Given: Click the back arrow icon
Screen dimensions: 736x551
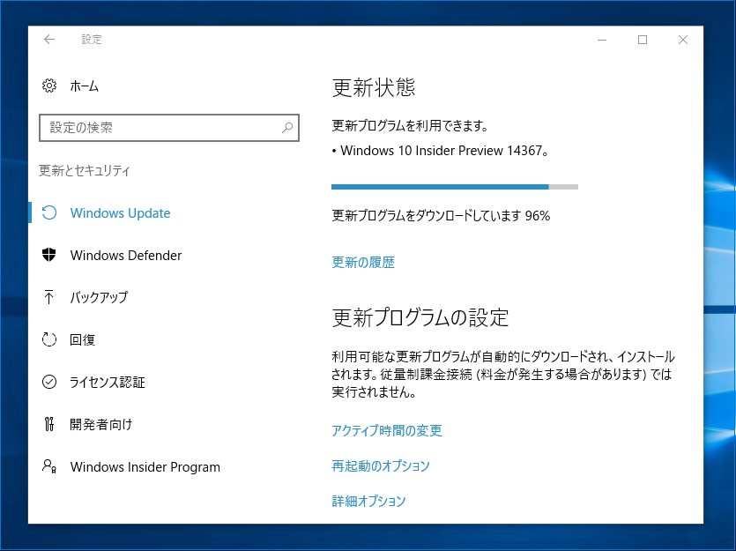Looking at the screenshot, I should tap(49, 40).
